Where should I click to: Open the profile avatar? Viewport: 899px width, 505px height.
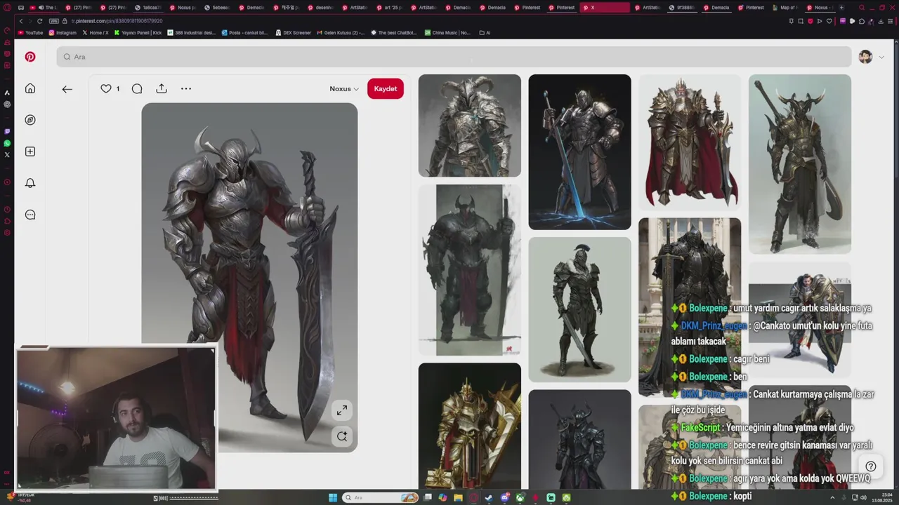(x=865, y=57)
